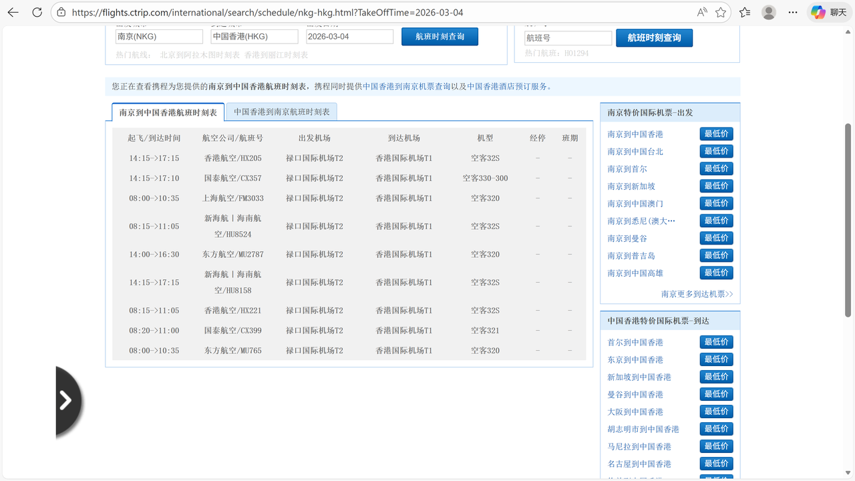Select flight 东方航空/MU765
Screen dimensions: 855x481
click(x=233, y=351)
